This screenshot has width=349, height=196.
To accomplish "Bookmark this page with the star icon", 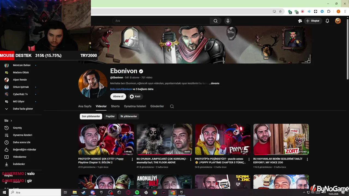I will (x=280, y=11).
